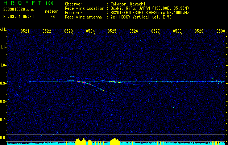
Task: Click the 0522 time marker
Action: click(47, 31)
